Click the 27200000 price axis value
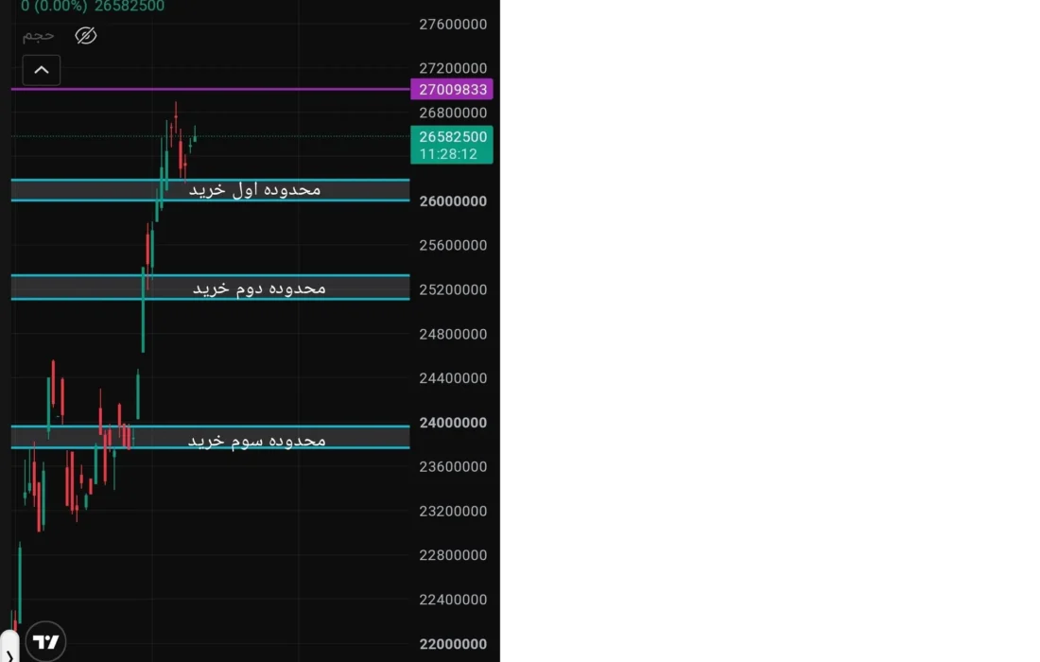The width and height of the screenshot is (1040, 662). coord(453,68)
